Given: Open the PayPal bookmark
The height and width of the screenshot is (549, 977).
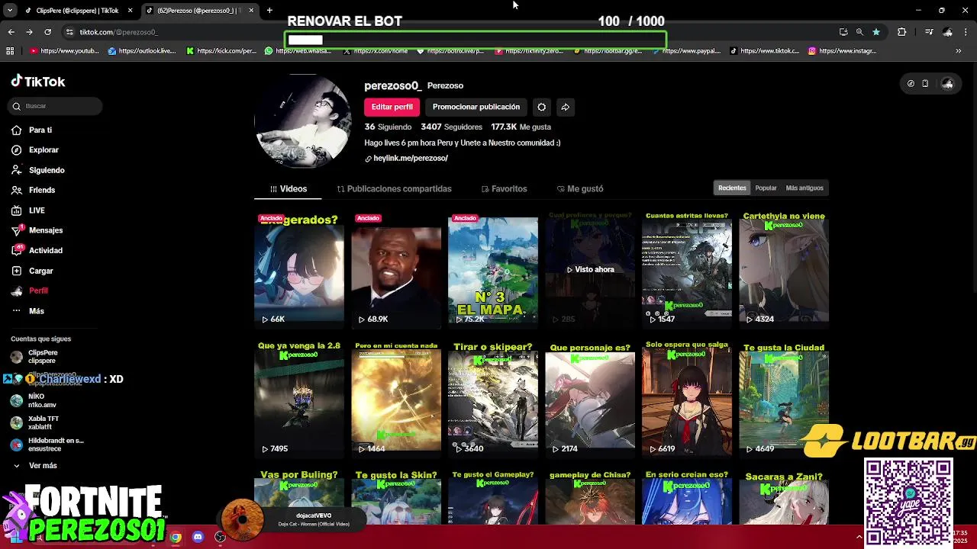Looking at the screenshot, I should tap(685, 51).
